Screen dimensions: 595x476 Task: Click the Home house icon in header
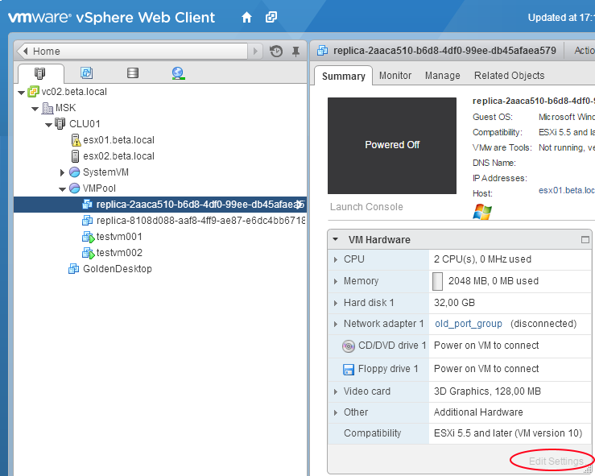click(246, 18)
